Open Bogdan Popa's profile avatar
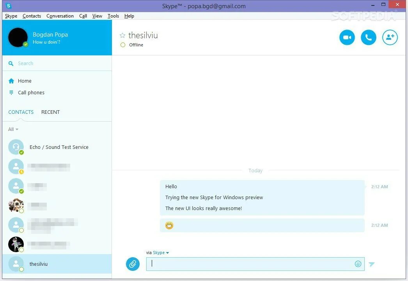 click(18, 37)
